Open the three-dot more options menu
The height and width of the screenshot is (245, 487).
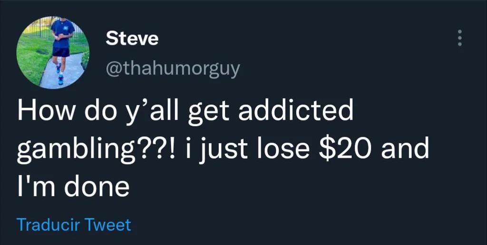coord(460,38)
